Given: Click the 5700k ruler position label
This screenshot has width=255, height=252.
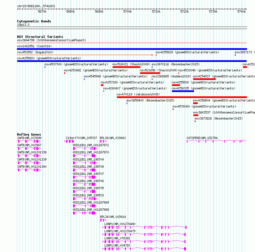Looking at the screenshot, I should pos(127,11).
